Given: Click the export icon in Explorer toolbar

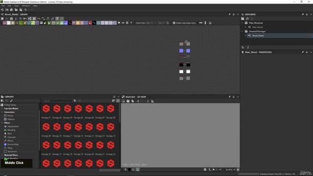Looking at the screenshot, I should pos(247,19).
